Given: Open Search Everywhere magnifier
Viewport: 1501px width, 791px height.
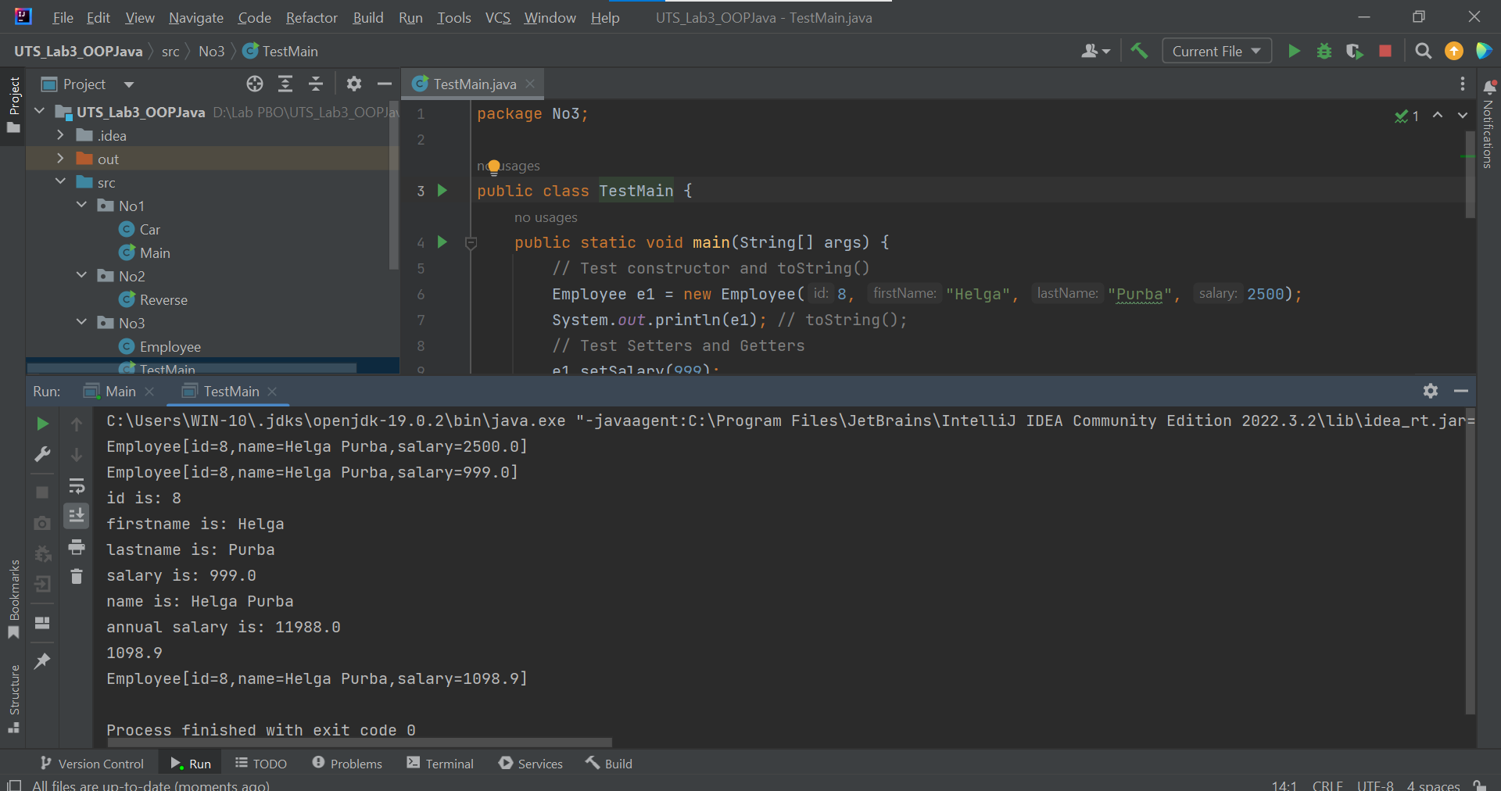Looking at the screenshot, I should 1424,51.
